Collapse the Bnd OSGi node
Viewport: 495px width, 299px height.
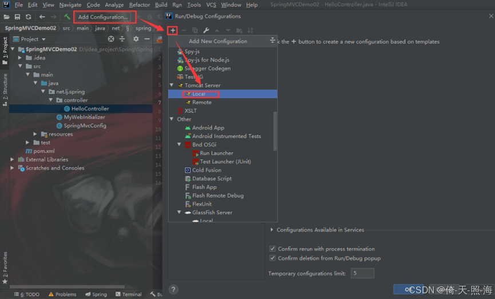pyautogui.click(x=179, y=145)
